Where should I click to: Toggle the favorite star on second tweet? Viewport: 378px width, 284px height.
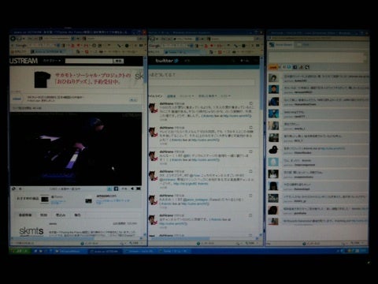[250, 128]
